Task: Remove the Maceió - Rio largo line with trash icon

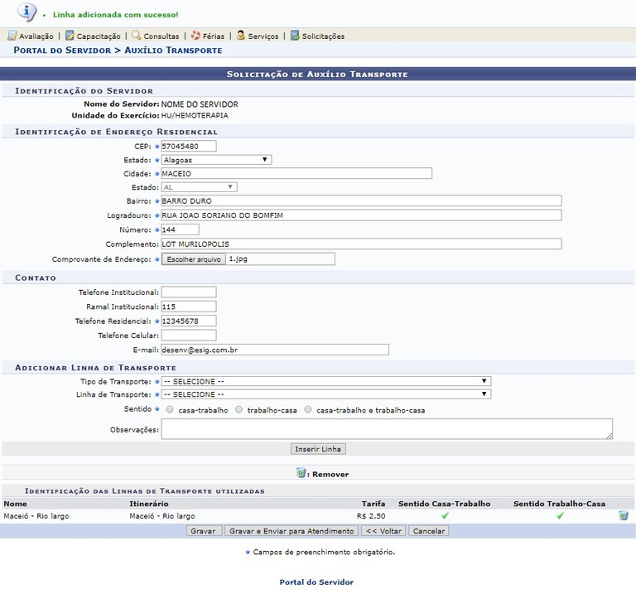Action: (623, 515)
